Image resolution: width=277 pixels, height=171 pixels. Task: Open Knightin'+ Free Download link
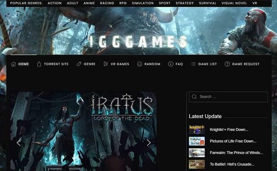[229, 129]
